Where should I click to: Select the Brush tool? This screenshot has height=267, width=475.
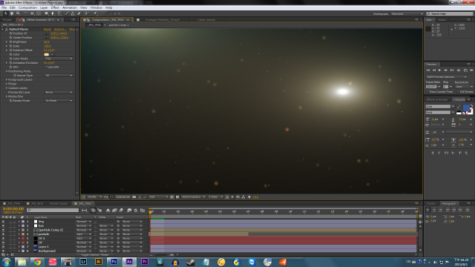[67, 13]
